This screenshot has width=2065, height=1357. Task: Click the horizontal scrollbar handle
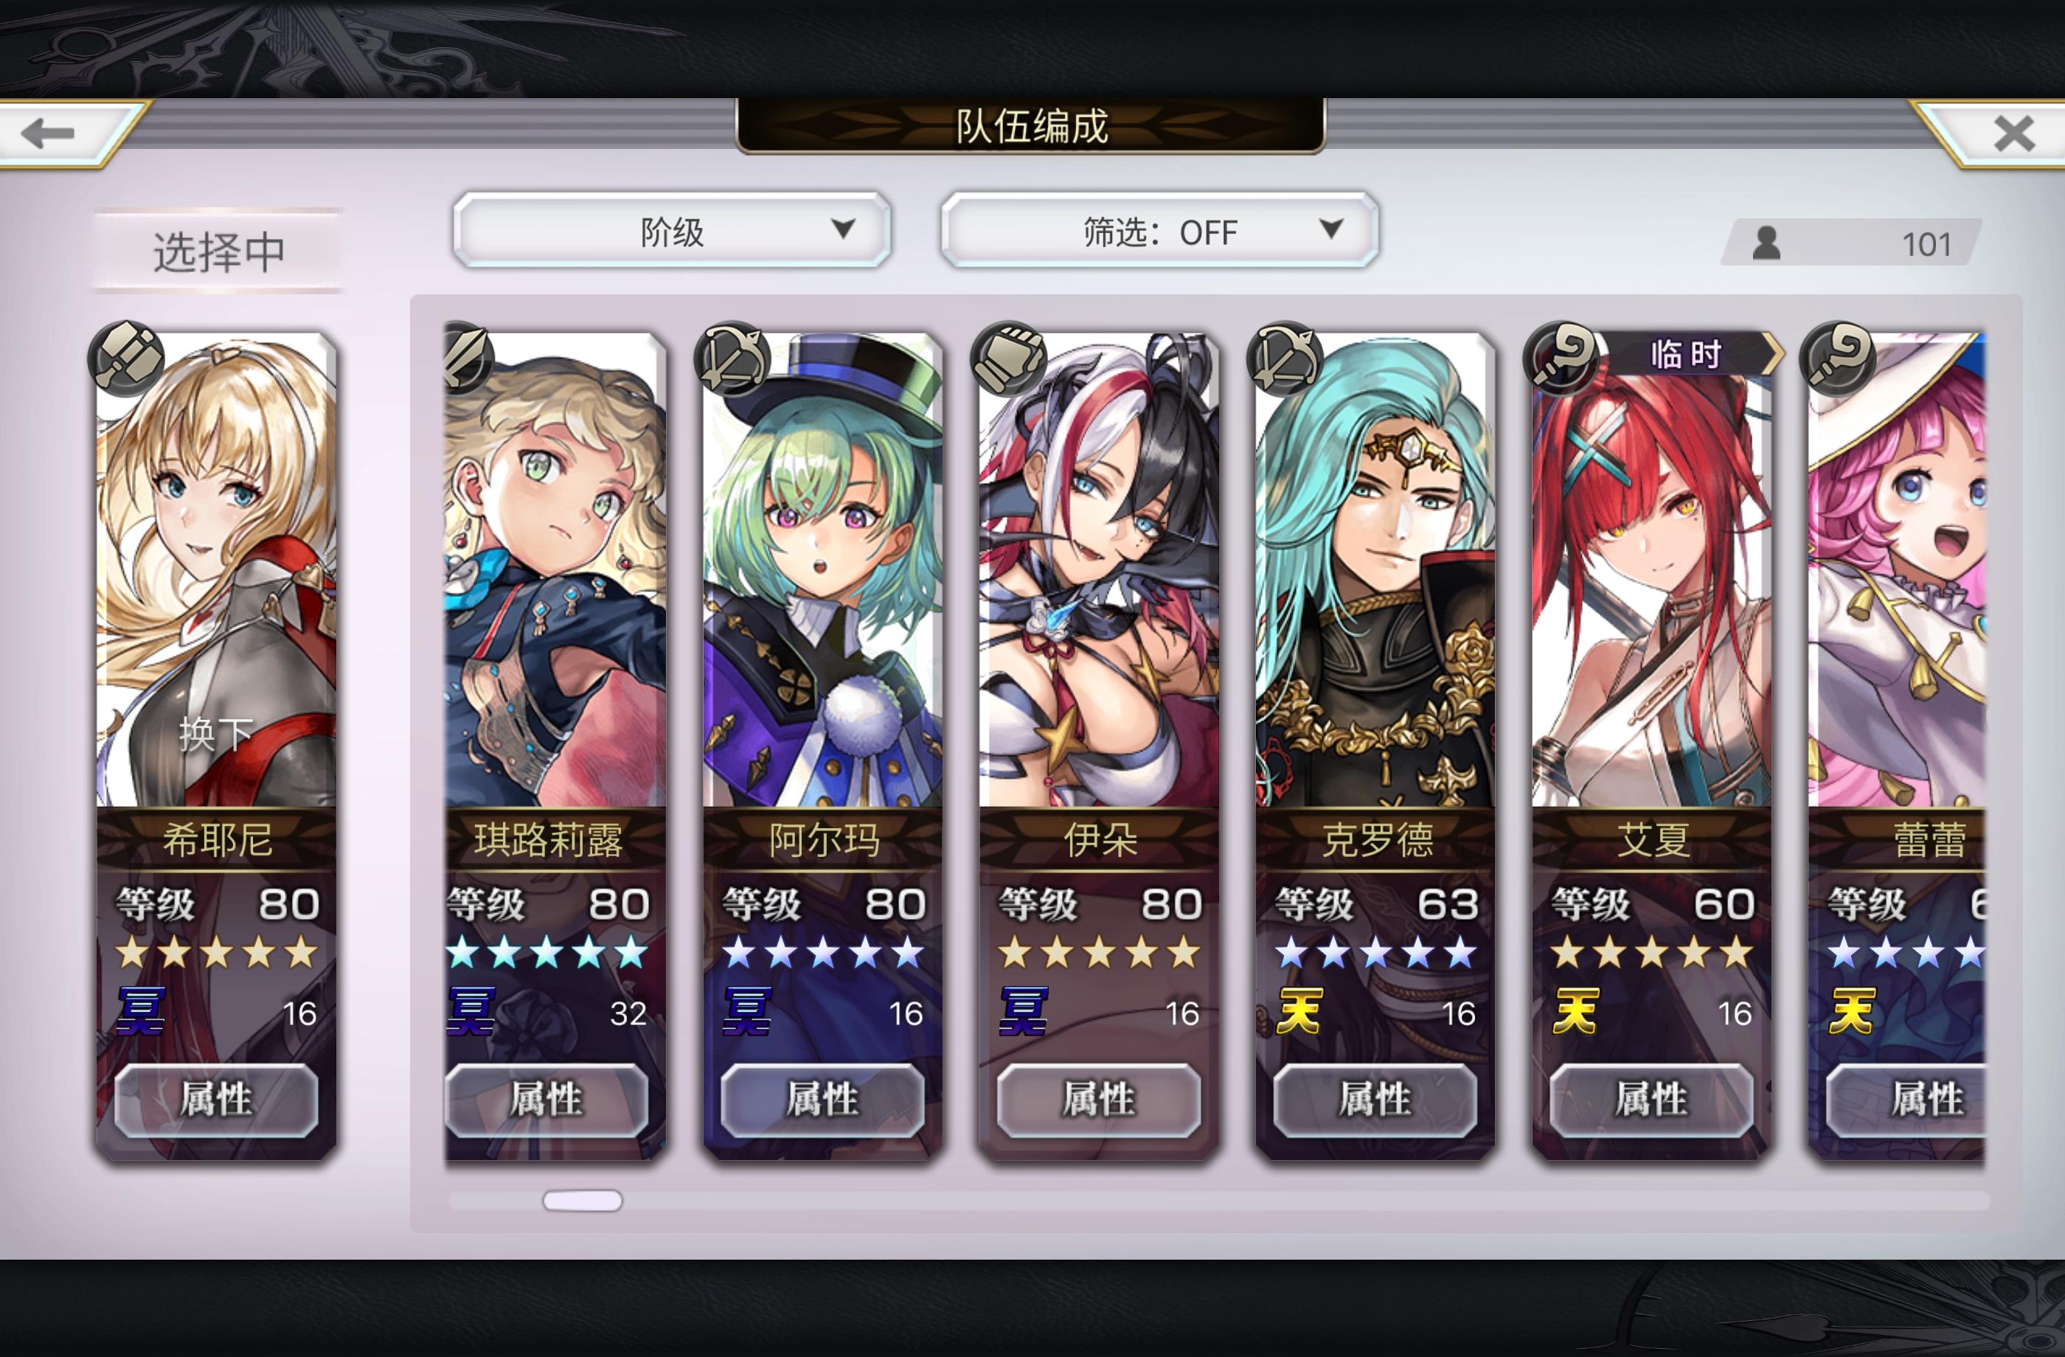point(582,1201)
